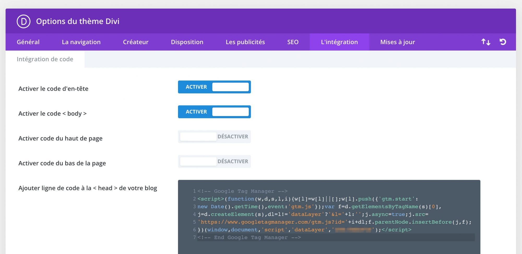The width and height of the screenshot is (522, 254).
Task: Click the Divi logo icon
Action: pos(23,21)
